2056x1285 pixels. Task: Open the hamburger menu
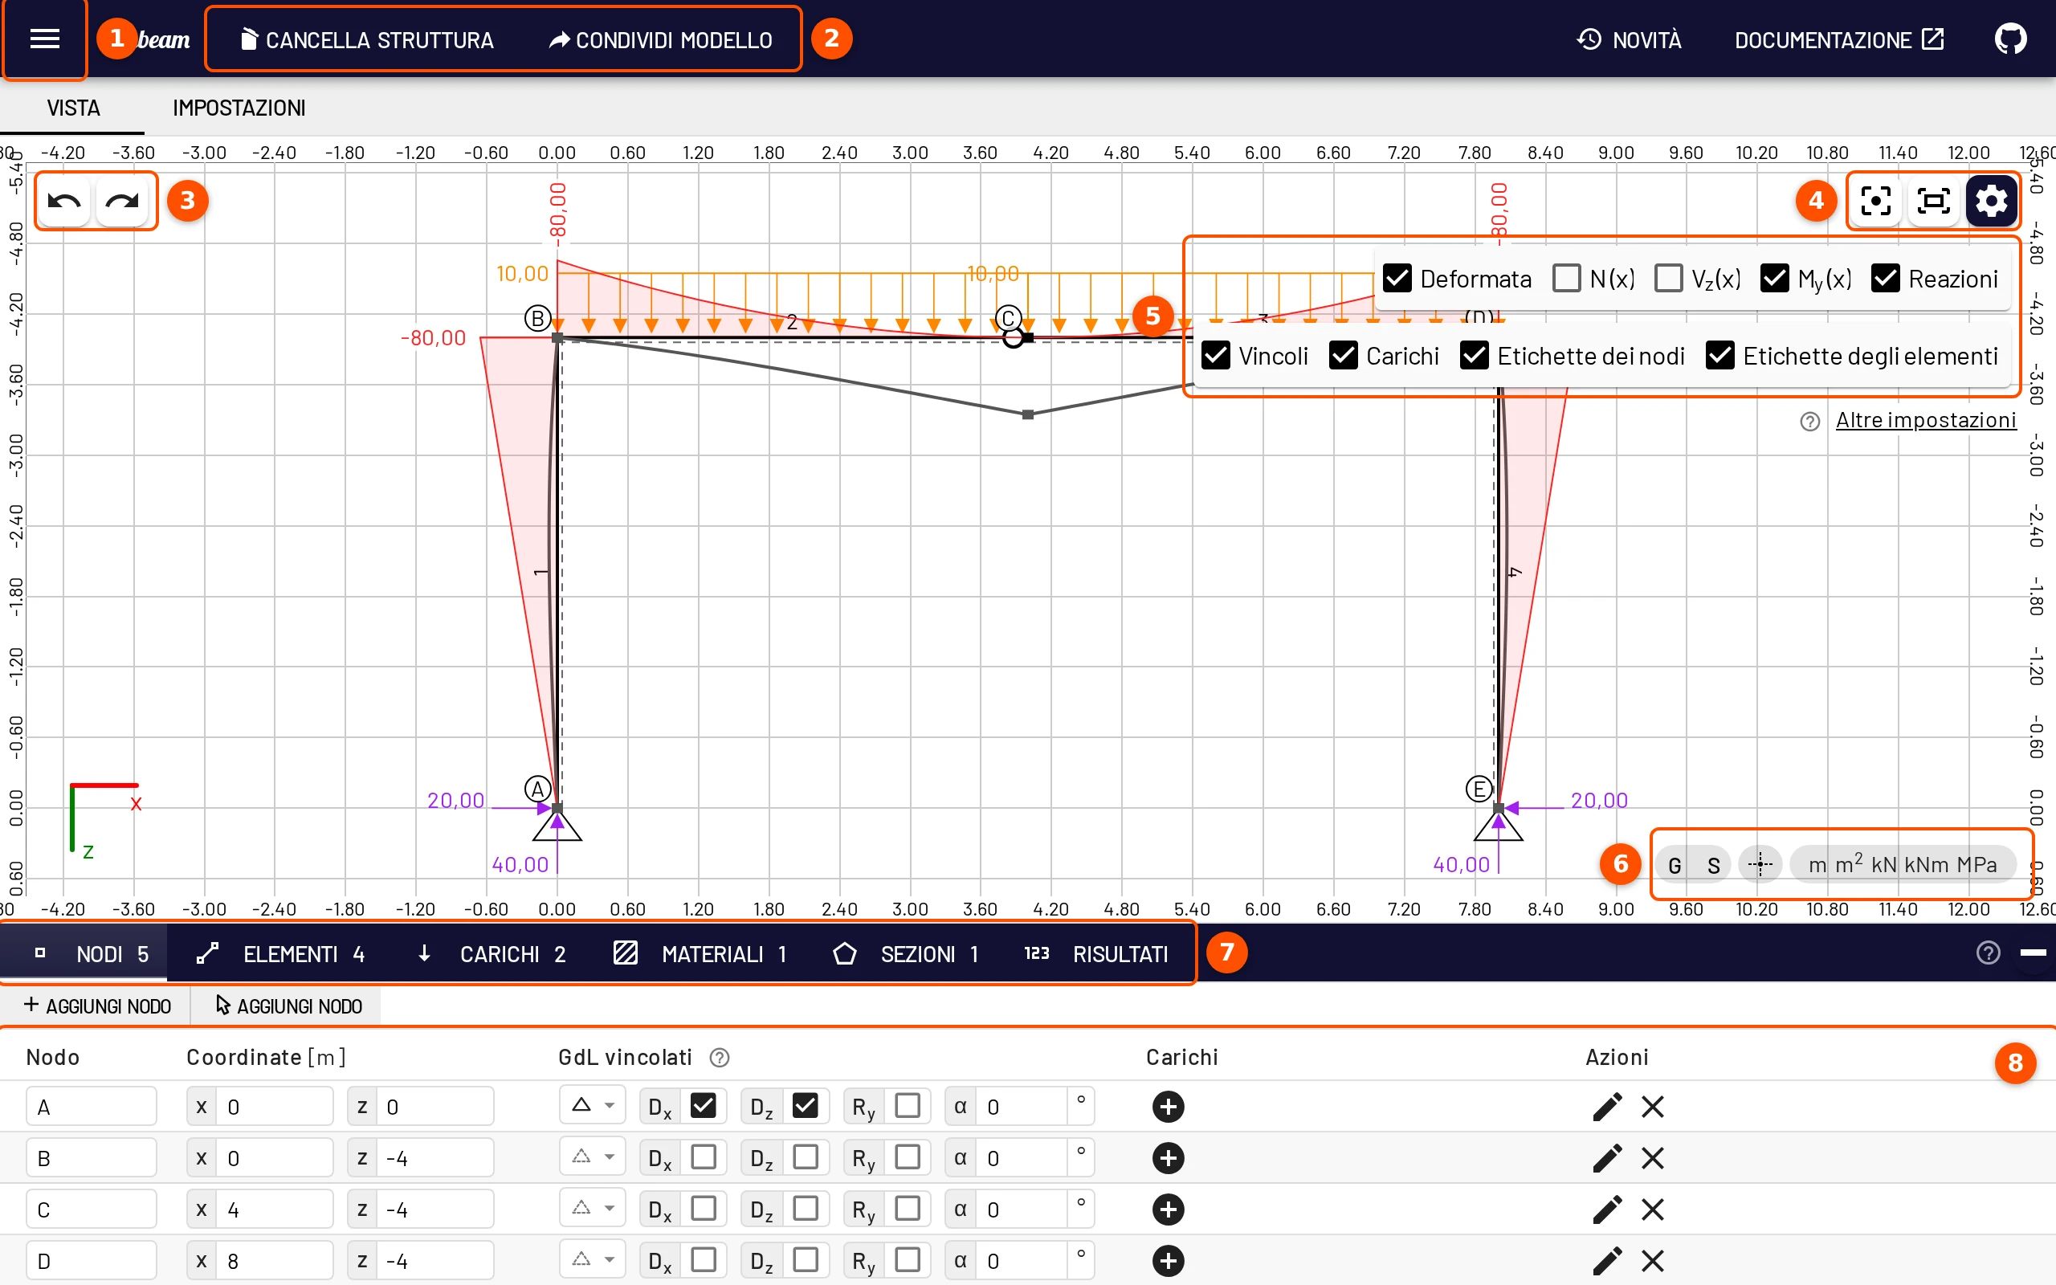pyautogui.click(x=44, y=39)
